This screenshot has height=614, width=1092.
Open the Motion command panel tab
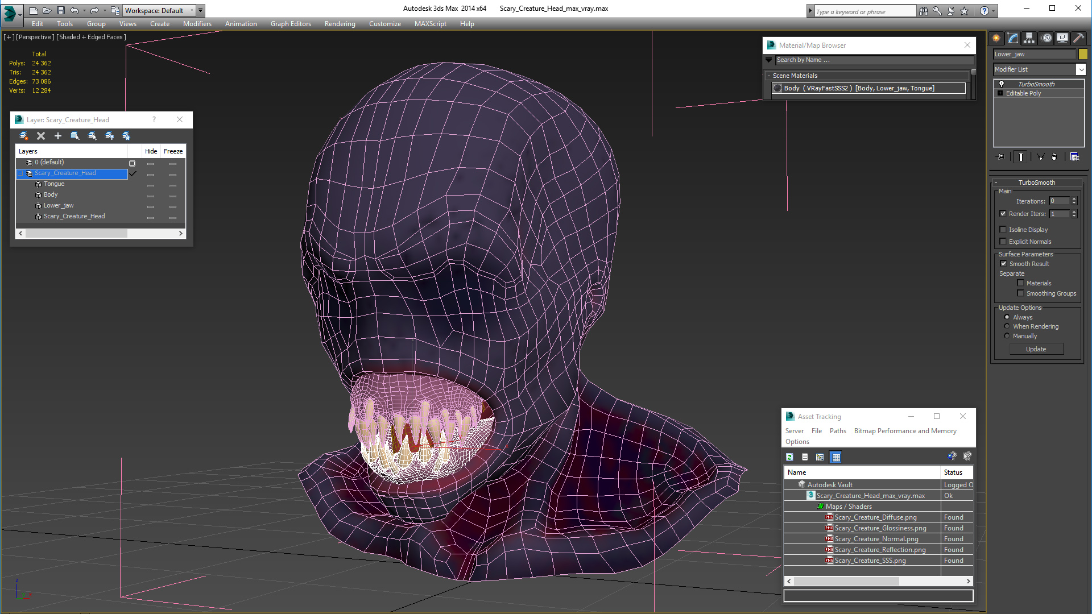click(x=1046, y=38)
